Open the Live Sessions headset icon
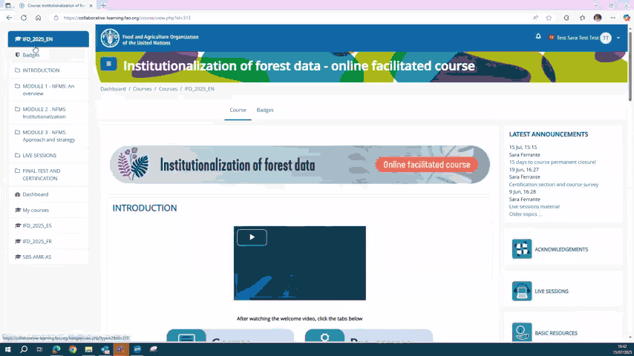Screen dimensions: 634x356 tap(522, 291)
